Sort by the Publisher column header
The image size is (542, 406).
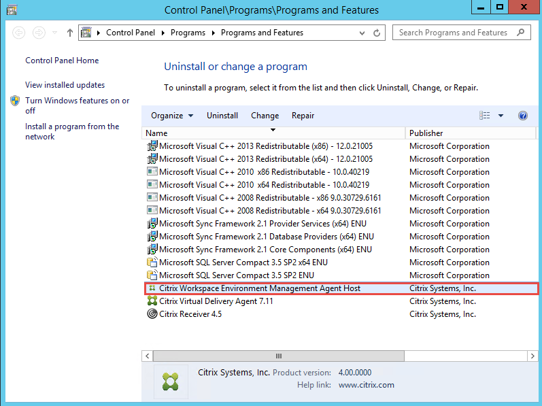pos(470,133)
